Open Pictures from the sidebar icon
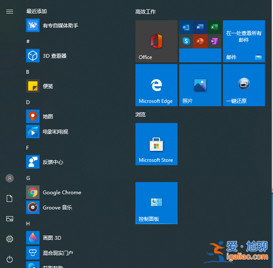 (10, 219)
